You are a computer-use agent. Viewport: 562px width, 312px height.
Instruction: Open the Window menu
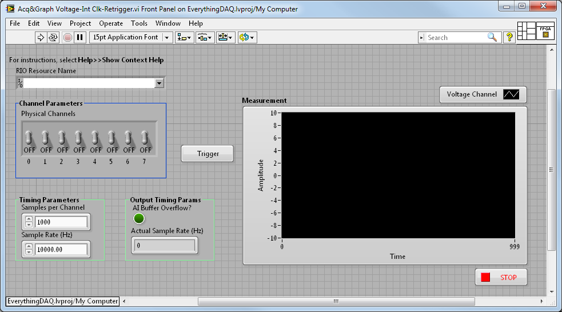coord(168,23)
